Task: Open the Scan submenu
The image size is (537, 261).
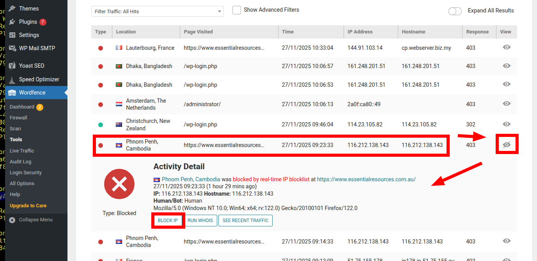Action: (x=15, y=128)
